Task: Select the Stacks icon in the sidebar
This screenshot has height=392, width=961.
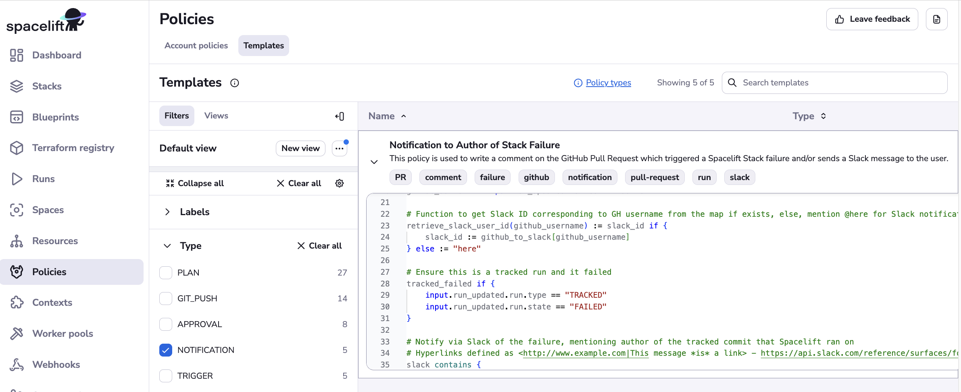Action: coord(17,86)
